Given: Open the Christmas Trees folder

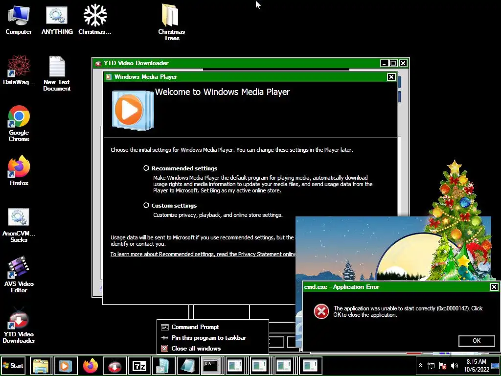Looking at the screenshot, I should (x=171, y=23).
